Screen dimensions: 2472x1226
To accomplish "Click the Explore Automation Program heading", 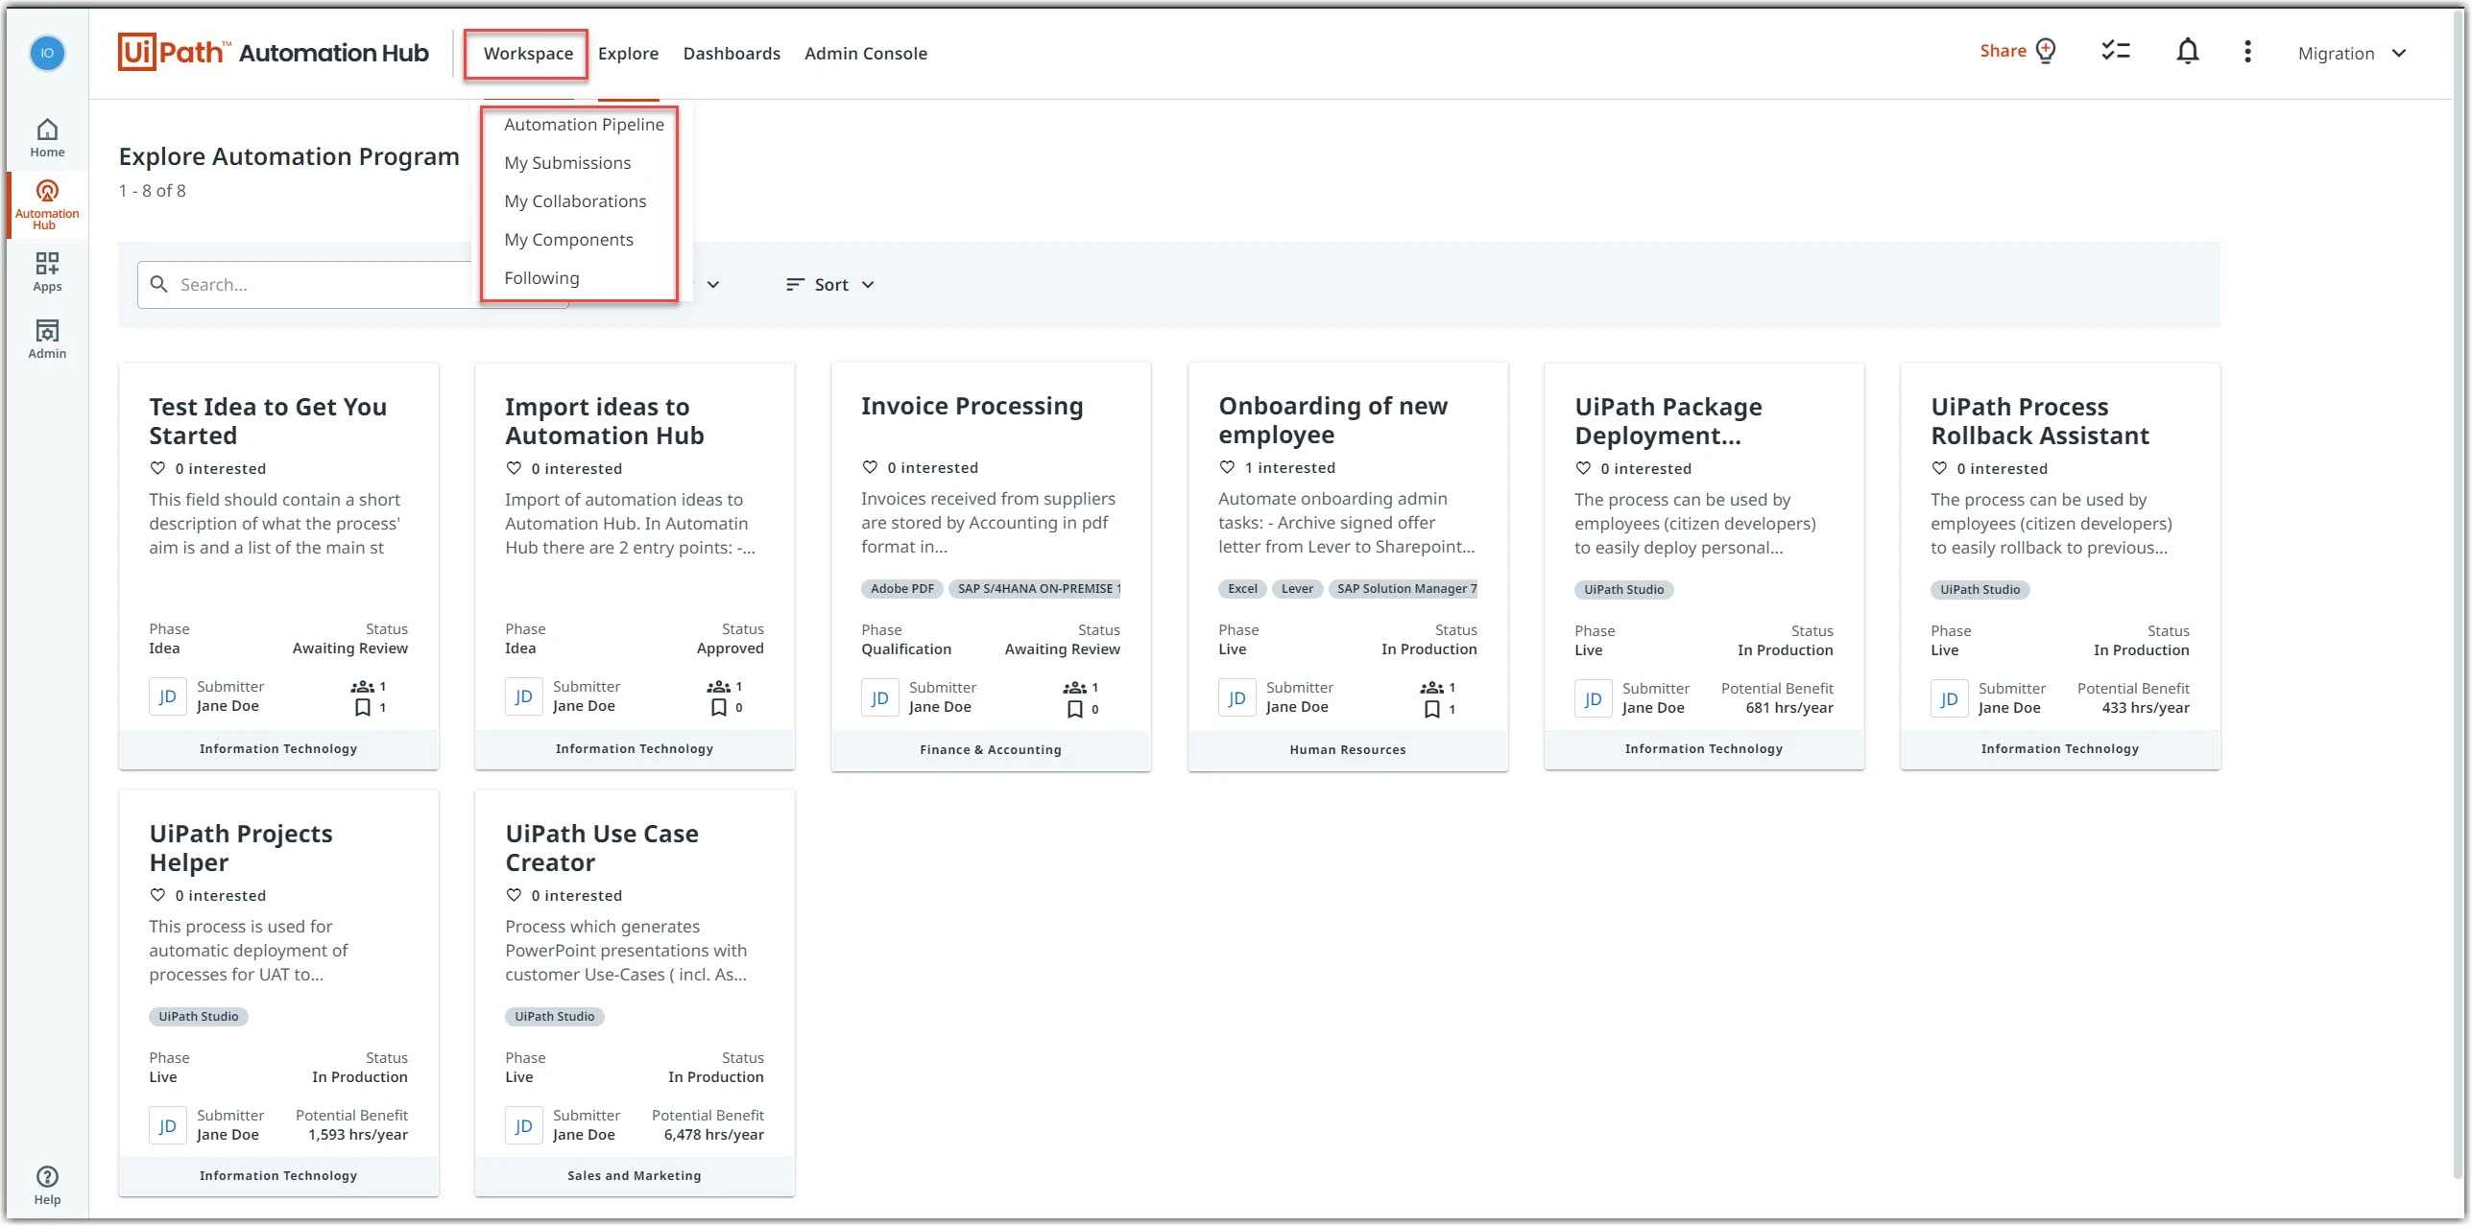I will (289, 157).
